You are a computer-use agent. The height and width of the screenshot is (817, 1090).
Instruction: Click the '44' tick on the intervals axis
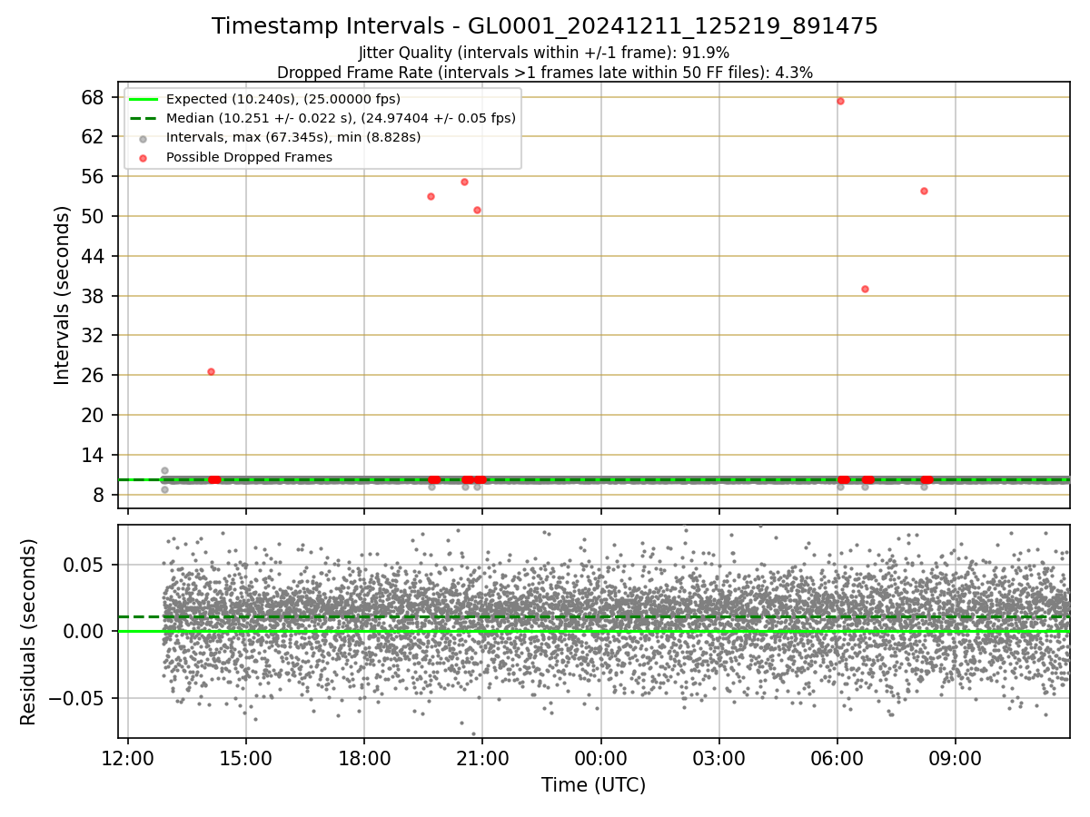point(94,256)
